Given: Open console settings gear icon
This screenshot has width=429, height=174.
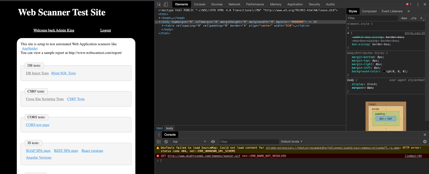Looking at the screenshot, I should pos(425,142).
